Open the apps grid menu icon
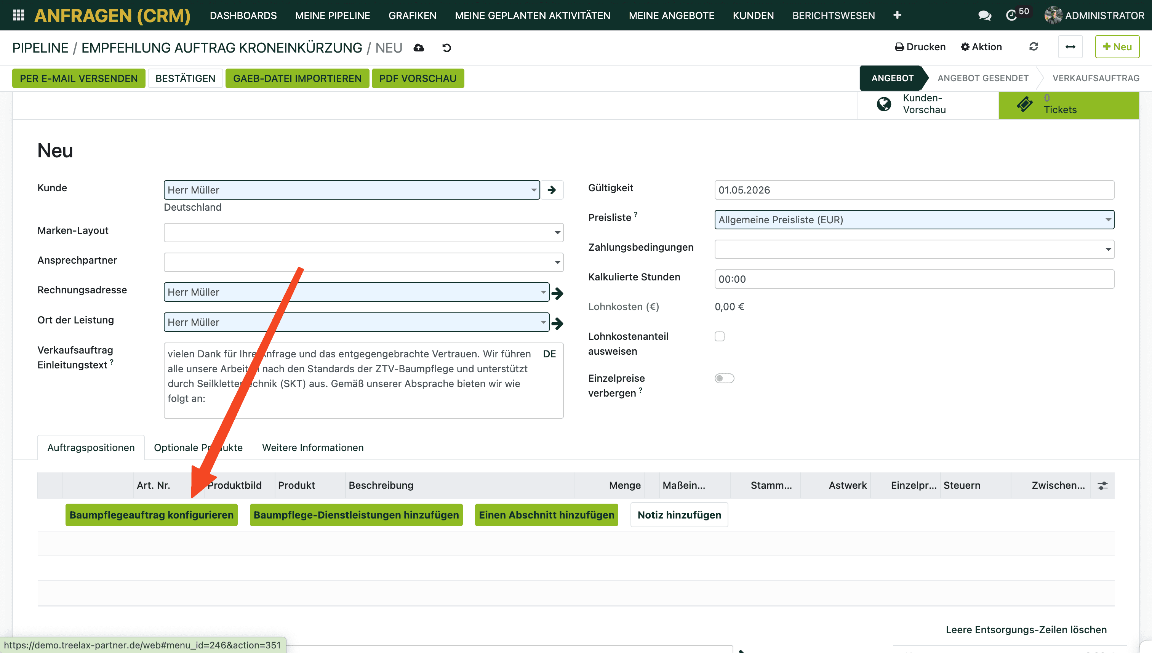 click(x=18, y=15)
